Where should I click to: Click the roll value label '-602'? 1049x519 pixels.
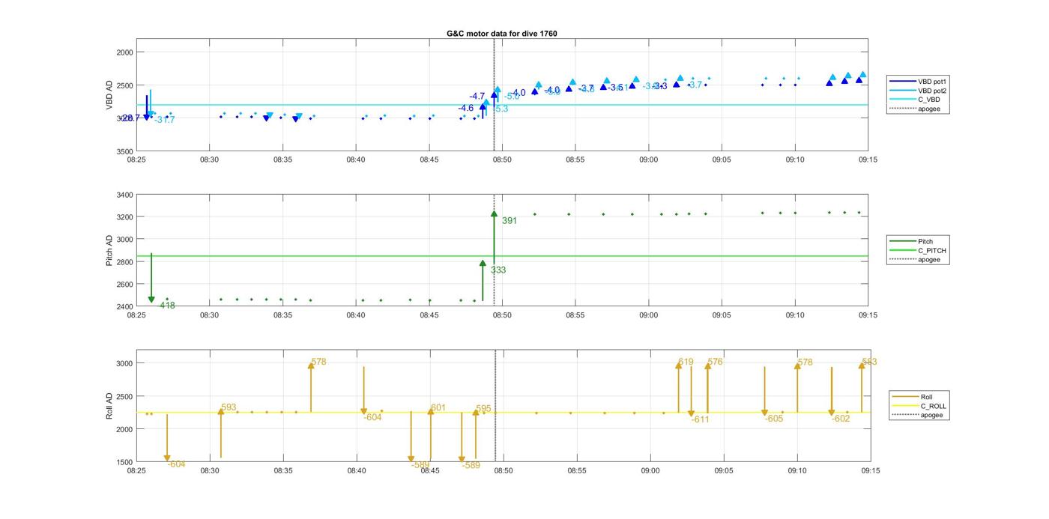pos(841,419)
